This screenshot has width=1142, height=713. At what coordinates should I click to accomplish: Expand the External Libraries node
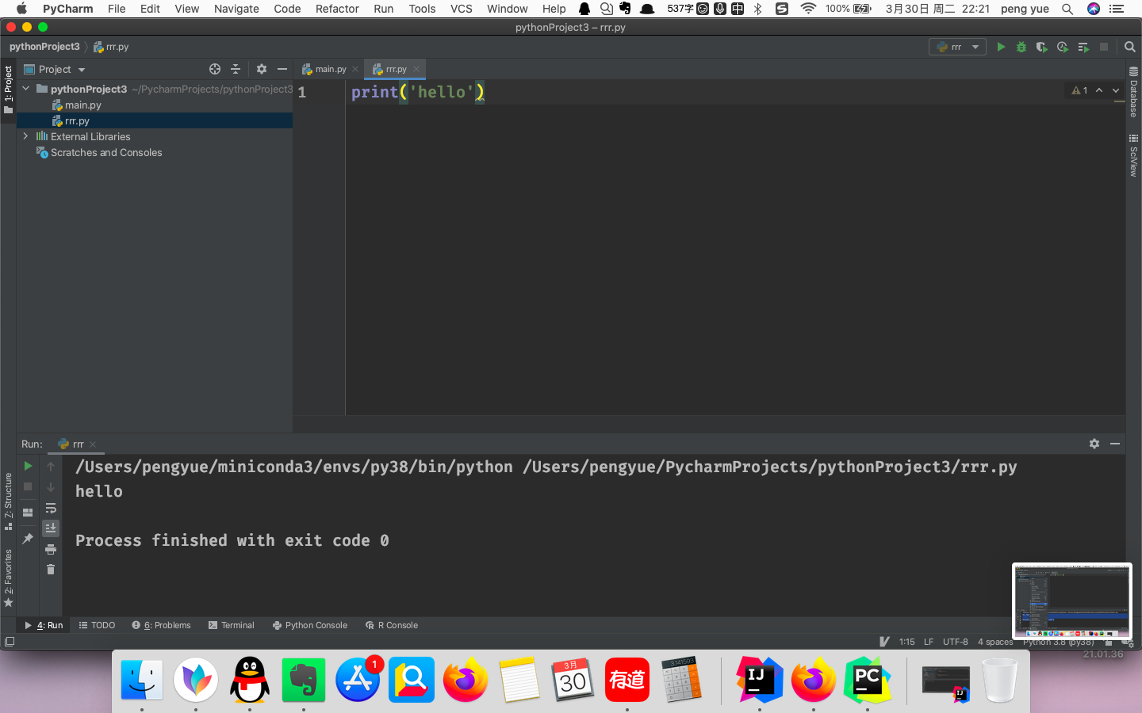coord(25,136)
